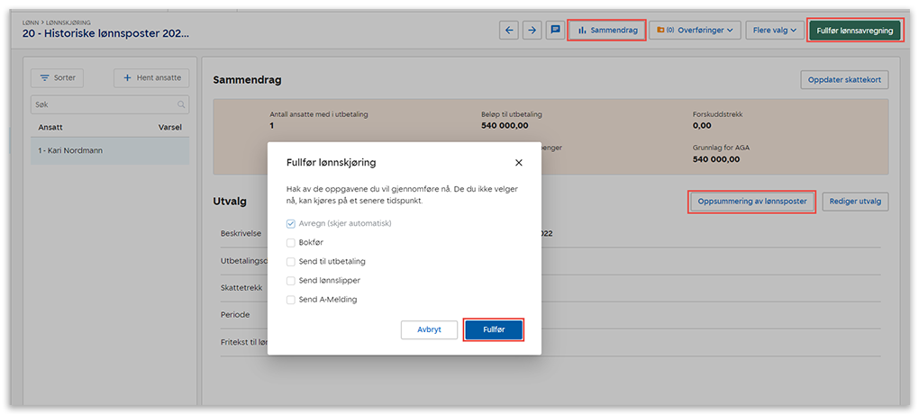Click the search magnifier icon in Søk field
919x414 pixels.
coord(181,104)
